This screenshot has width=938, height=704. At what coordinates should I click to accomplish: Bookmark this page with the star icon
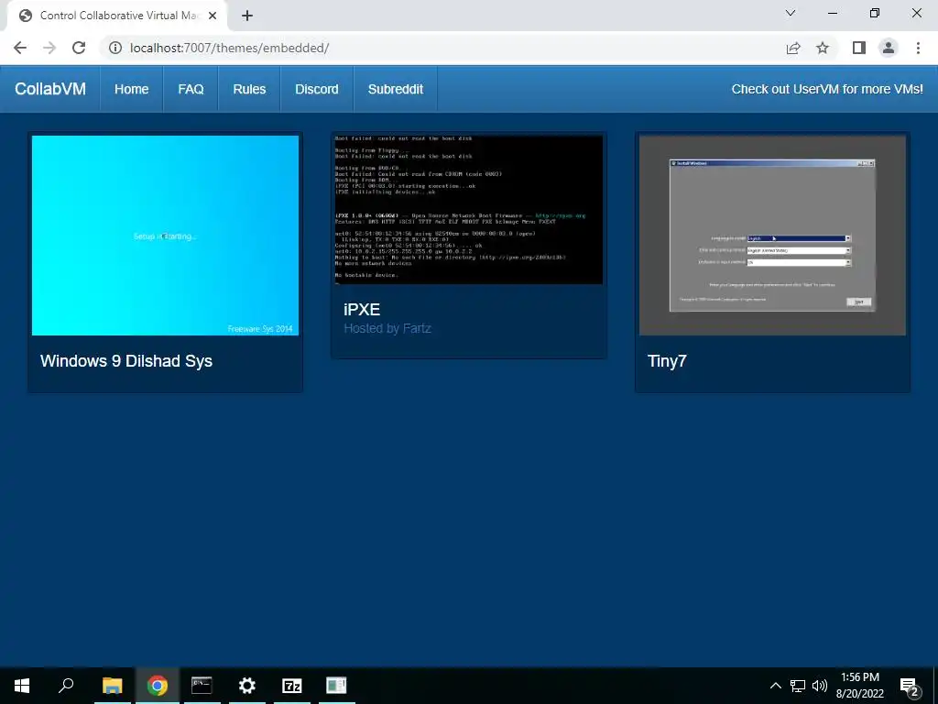coord(823,48)
